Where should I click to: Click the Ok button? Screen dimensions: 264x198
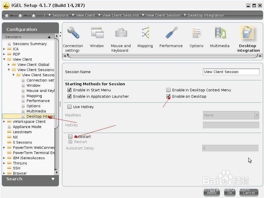coord(230,193)
